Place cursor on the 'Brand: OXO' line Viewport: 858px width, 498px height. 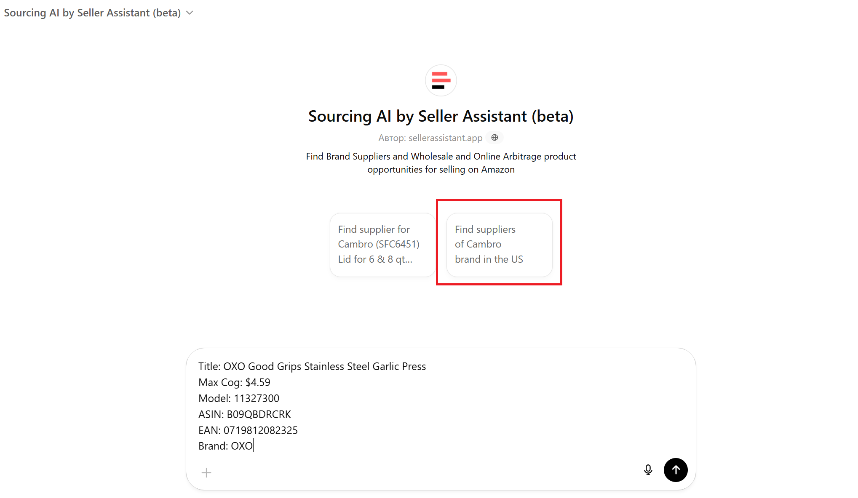coord(225,446)
